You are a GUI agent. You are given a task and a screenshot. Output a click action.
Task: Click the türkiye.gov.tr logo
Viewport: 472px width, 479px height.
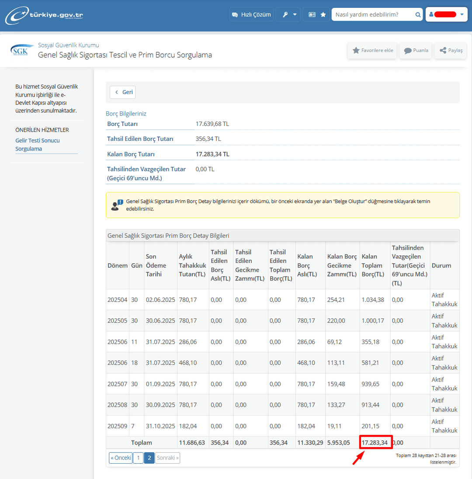click(x=44, y=15)
